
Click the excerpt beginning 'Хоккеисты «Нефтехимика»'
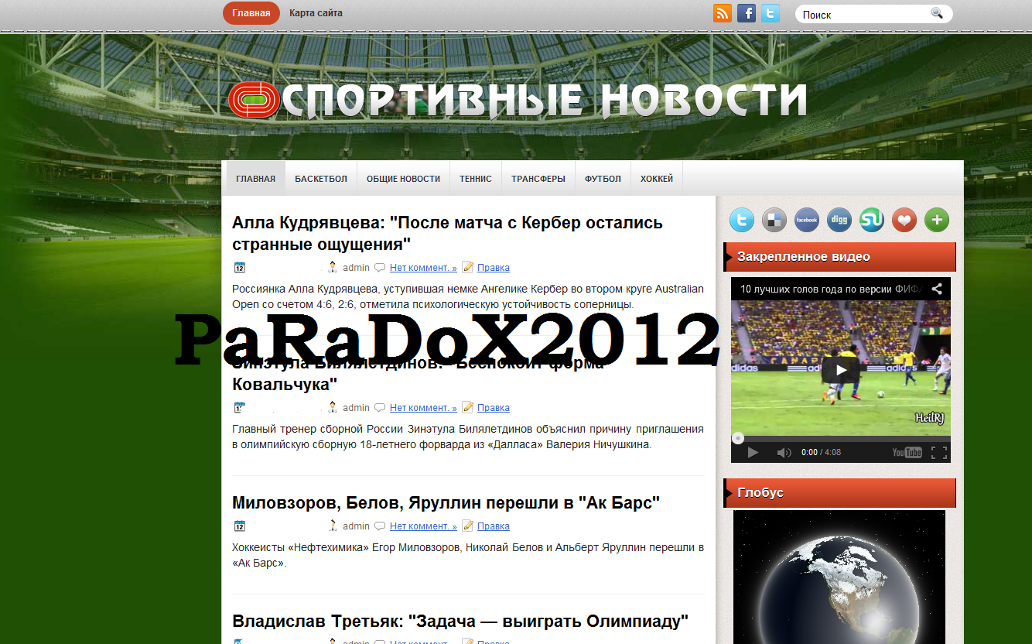point(468,555)
